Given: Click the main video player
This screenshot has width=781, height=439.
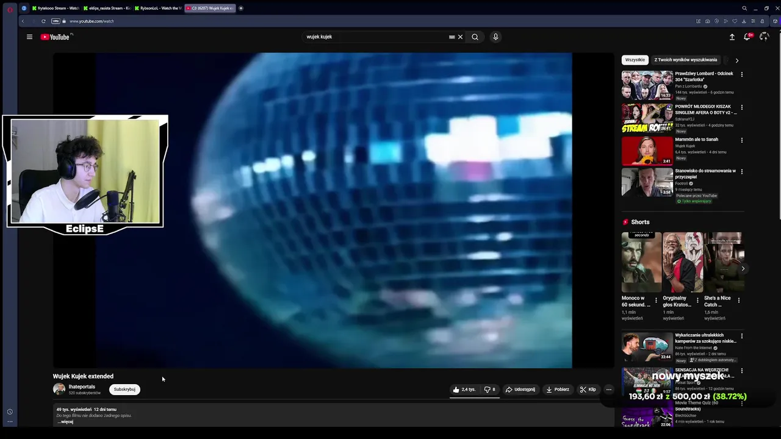Looking at the screenshot, I should 333,210.
